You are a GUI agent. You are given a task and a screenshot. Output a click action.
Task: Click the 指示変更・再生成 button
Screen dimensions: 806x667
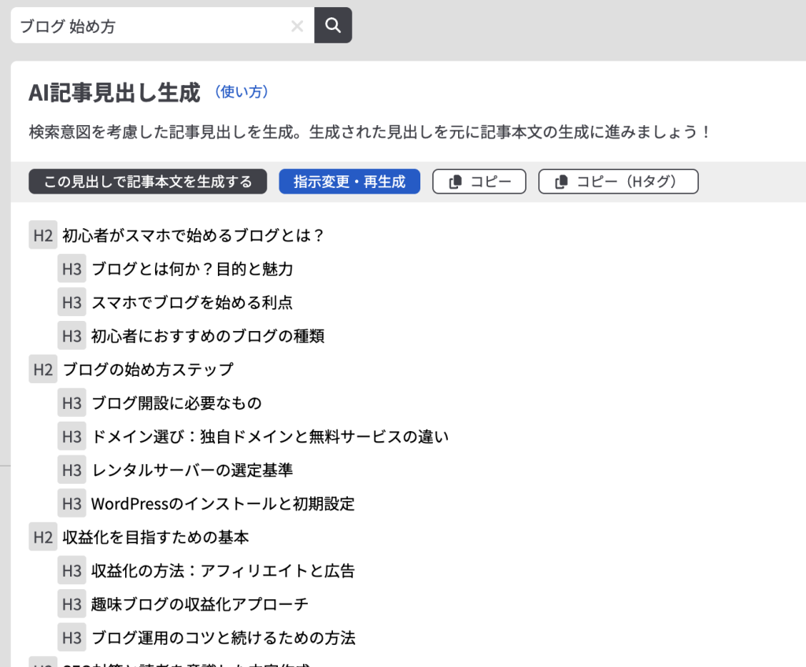[349, 182]
